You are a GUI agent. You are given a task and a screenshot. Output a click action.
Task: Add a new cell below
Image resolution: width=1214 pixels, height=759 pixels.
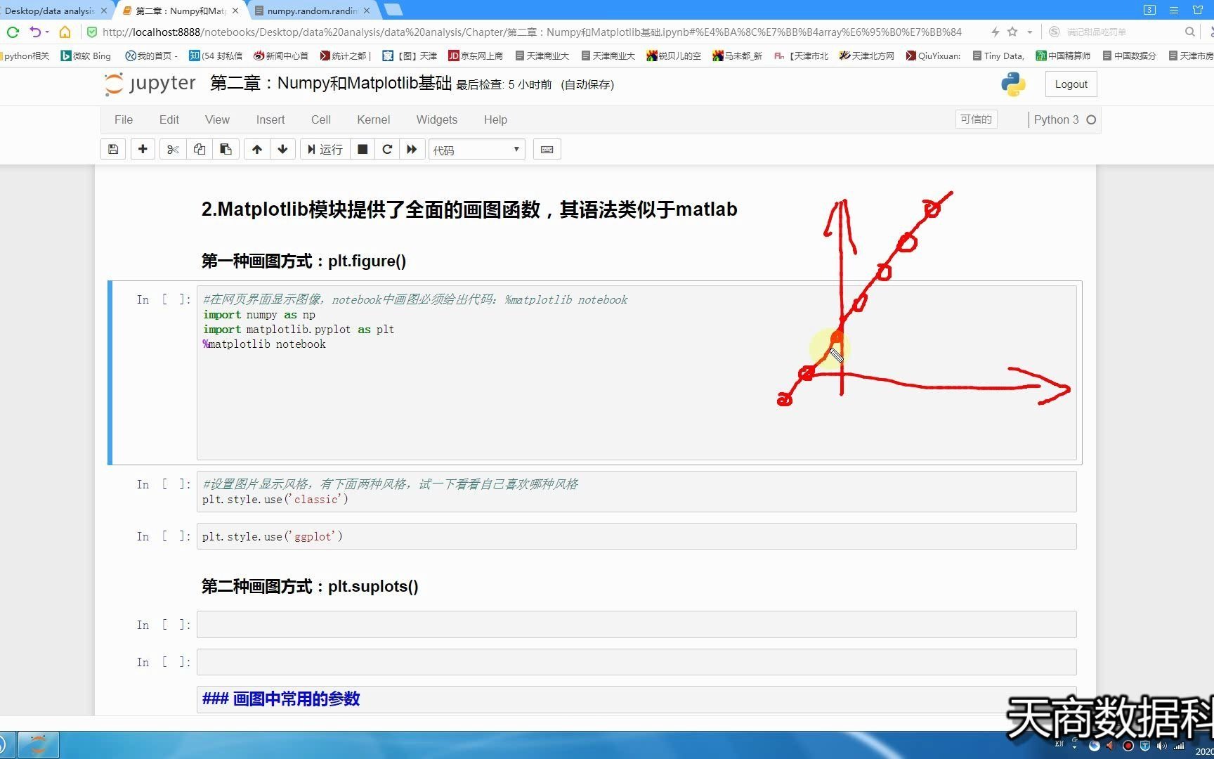[x=143, y=149]
